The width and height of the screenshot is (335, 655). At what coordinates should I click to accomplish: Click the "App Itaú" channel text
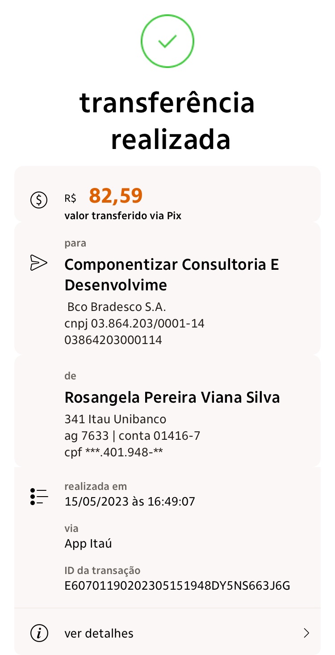click(88, 544)
